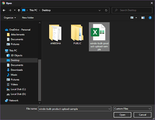Refresh the Desktop folder view

point(106,10)
